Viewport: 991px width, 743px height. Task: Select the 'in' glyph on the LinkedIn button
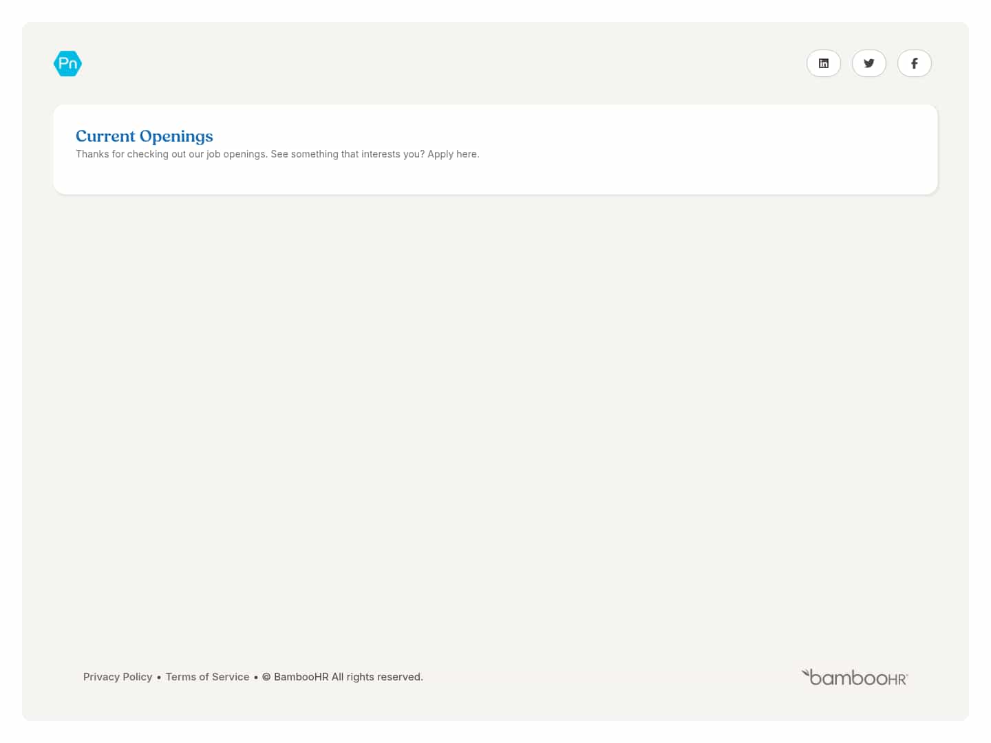(824, 63)
